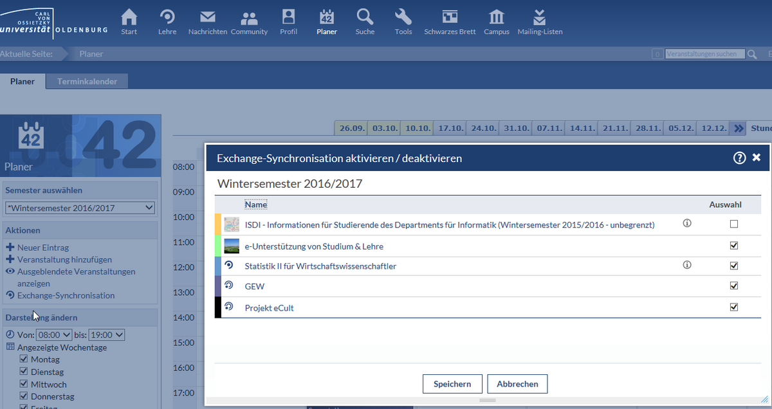The height and width of the screenshot is (409, 772).
Task: Select the 26.09. week tab
Action: [352, 128]
